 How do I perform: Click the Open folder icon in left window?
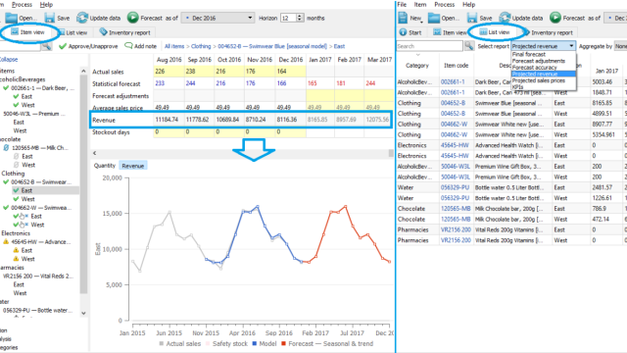pyautogui.click(x=11, y=18)
